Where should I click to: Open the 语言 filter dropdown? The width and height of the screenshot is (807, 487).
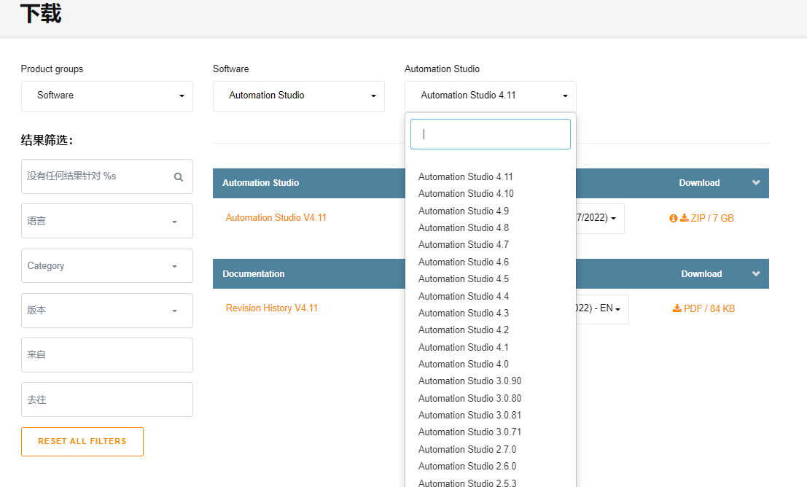pos(107,221)
